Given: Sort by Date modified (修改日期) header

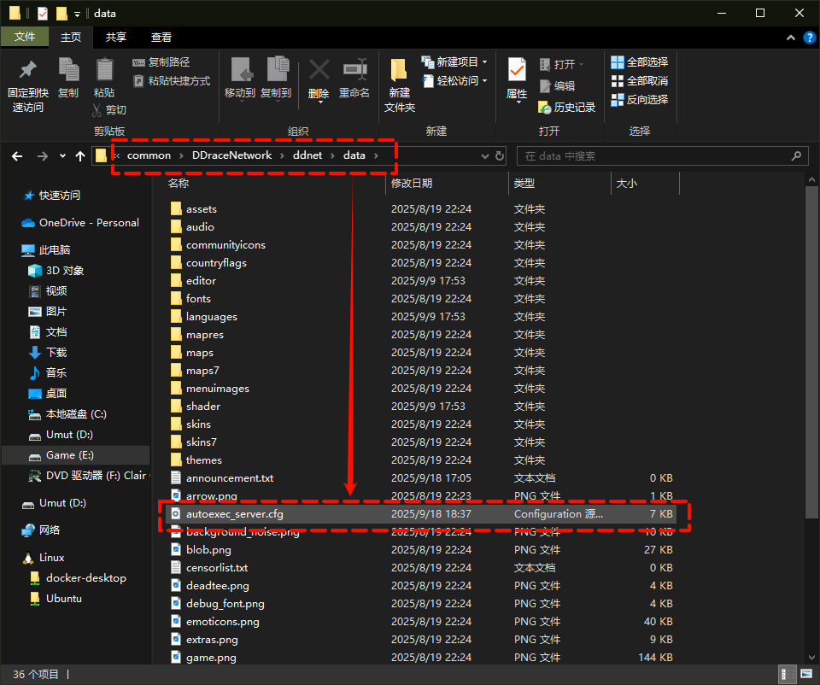Looking at the screenshot, I should pyautogui.click(x=447, y=183).
